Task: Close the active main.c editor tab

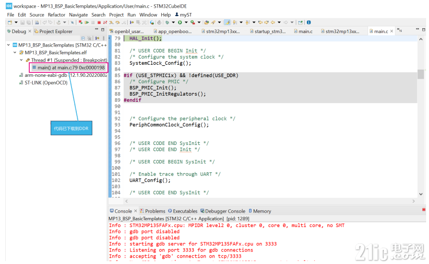Action: pyautogui.click(x=392, y=31)
